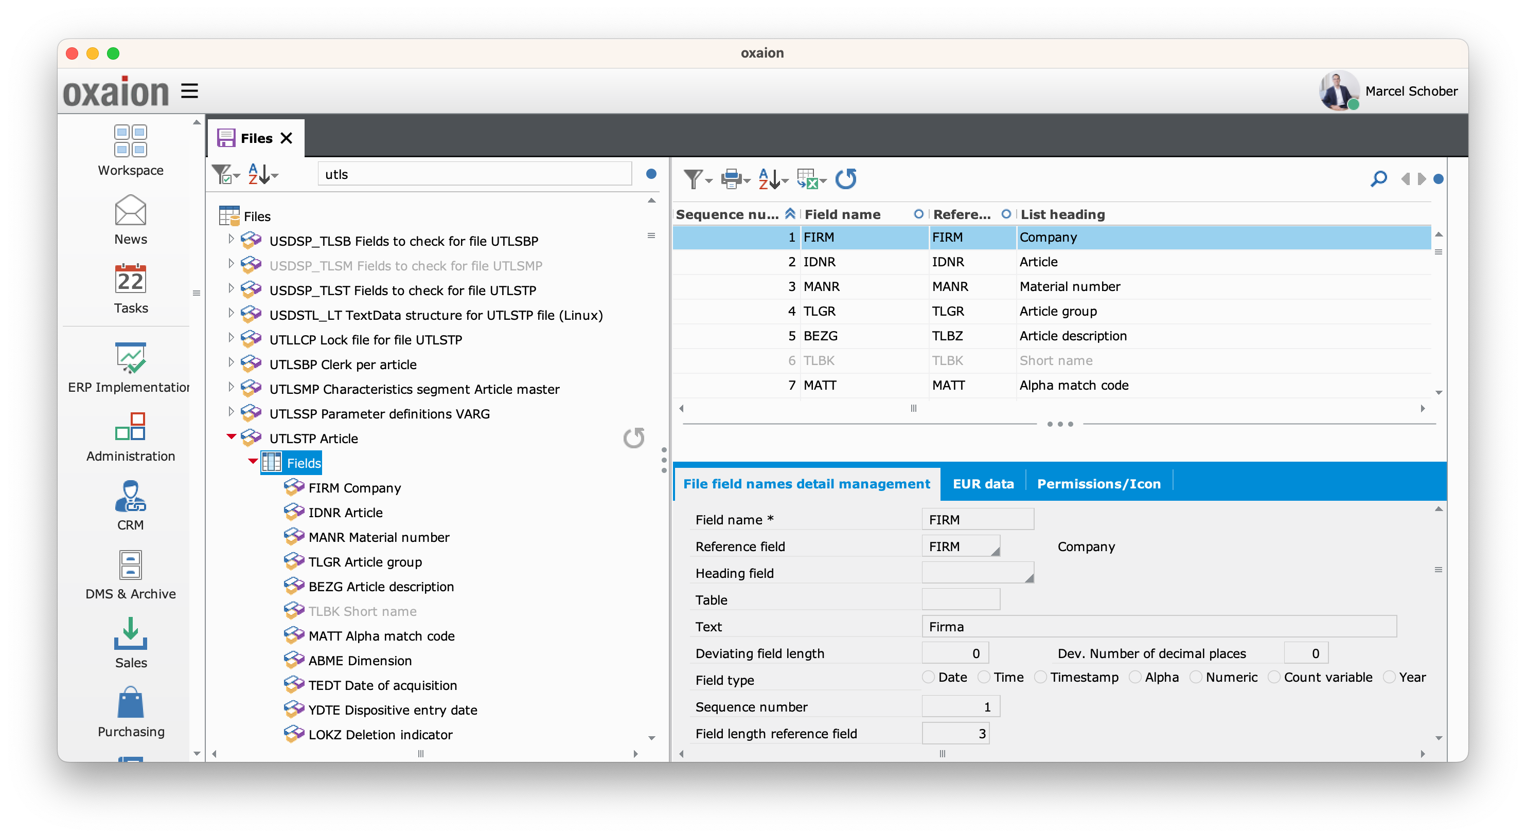Image resolution: width=1526 pixels, height=838 pixels.
Task: Open the Sales module icon
Action: pos(130,633)
